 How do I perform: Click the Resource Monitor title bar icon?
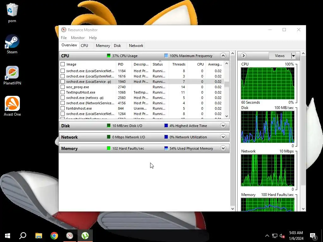pyautogui.click(x=64, y=30)
